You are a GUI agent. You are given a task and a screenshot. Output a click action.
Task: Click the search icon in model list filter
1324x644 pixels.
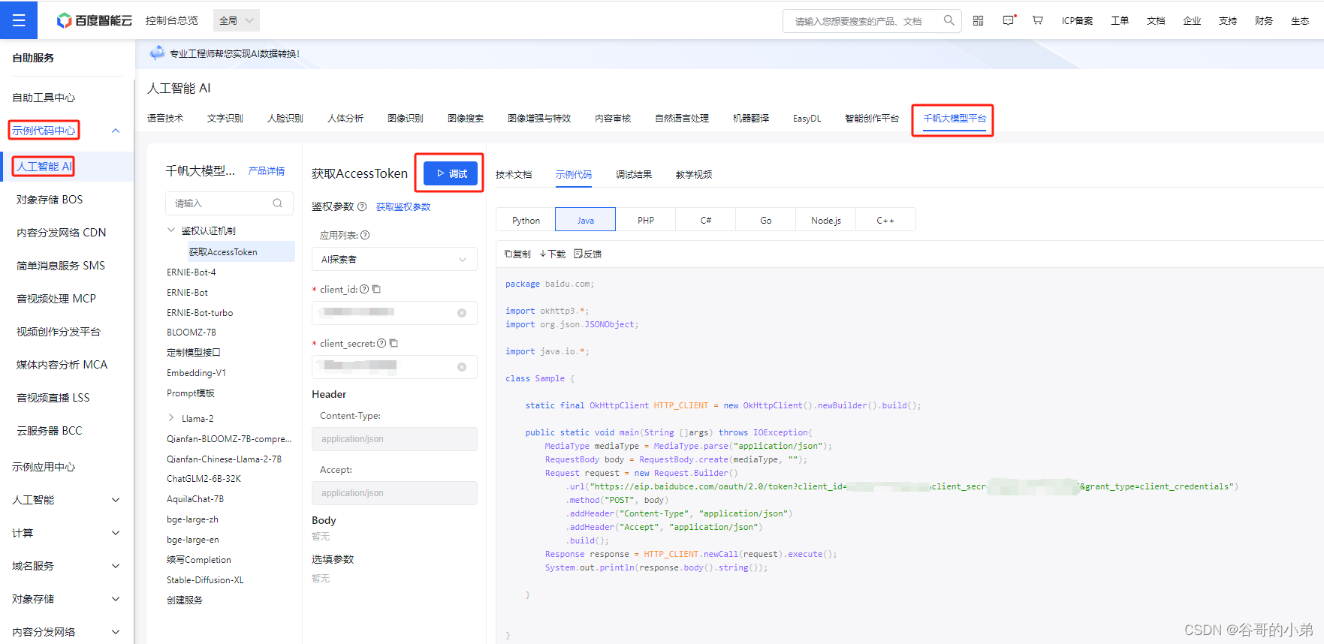[278, 203]
